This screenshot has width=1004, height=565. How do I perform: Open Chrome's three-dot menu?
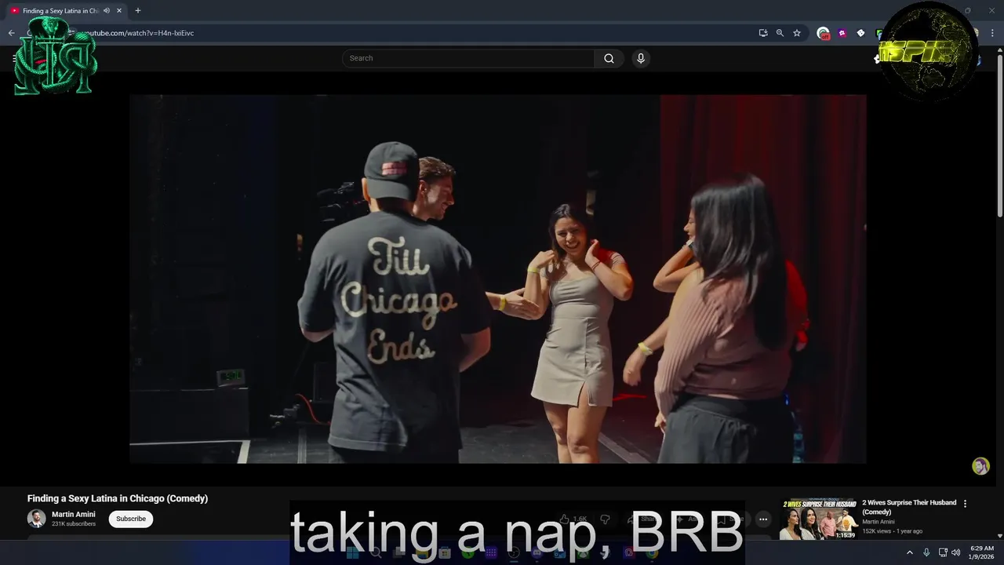coord(991,33)
